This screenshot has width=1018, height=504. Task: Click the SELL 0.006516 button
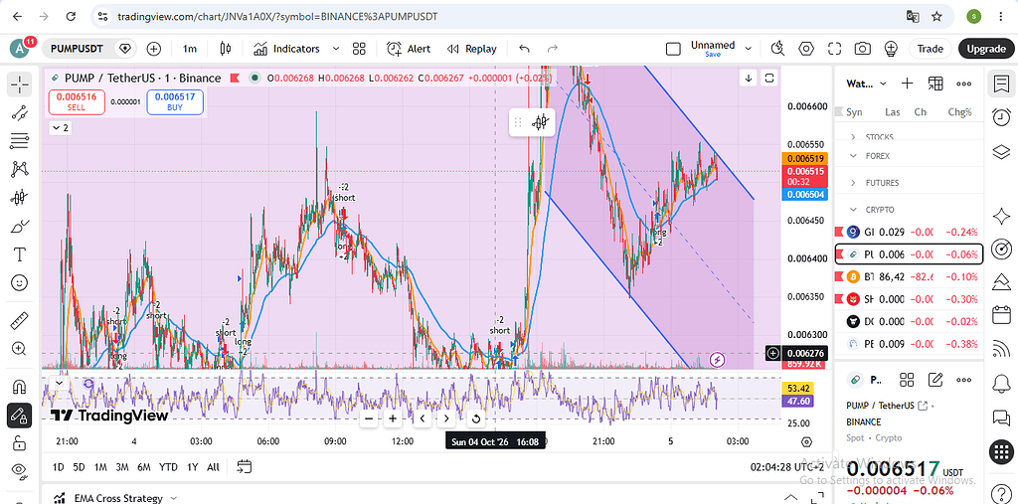tap(76, 102)
